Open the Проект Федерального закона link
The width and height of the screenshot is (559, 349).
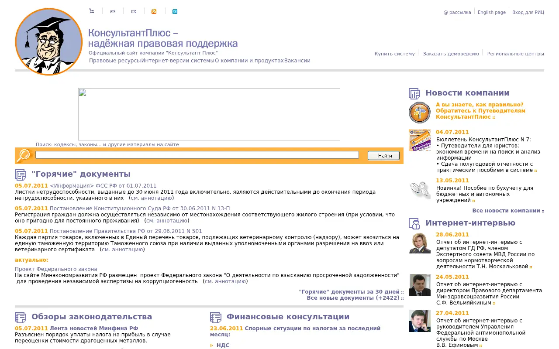[x=56, y=269]
